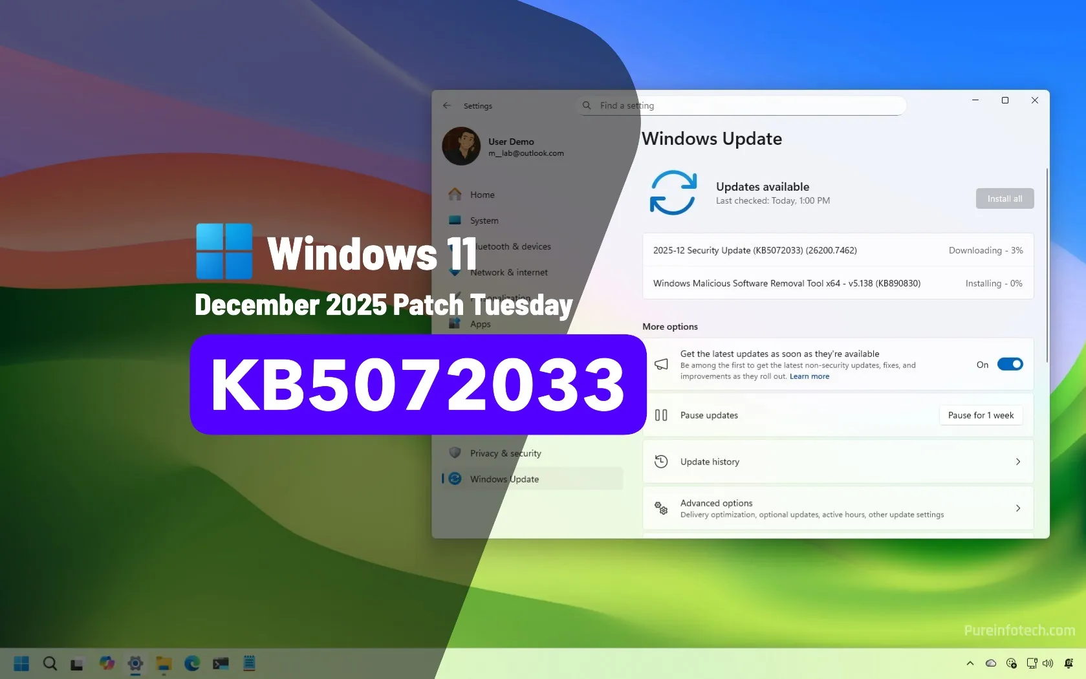Open the Start menu on the taskbar
Image resolution: width=1086 pixels, height=679 pixels.
coord(21,663)
